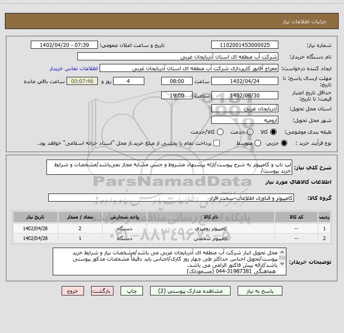Click the quantity 2 in the کامپیوتر رومیزی row

[80, 228]
